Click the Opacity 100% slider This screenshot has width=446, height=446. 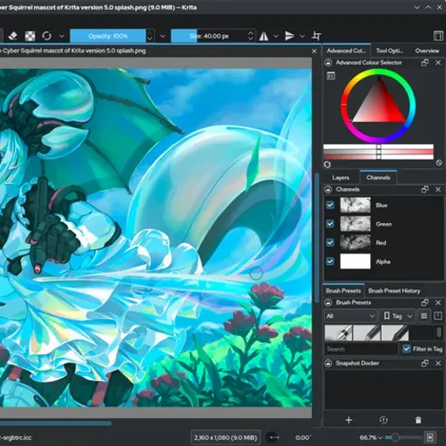(x=108, y=36)
